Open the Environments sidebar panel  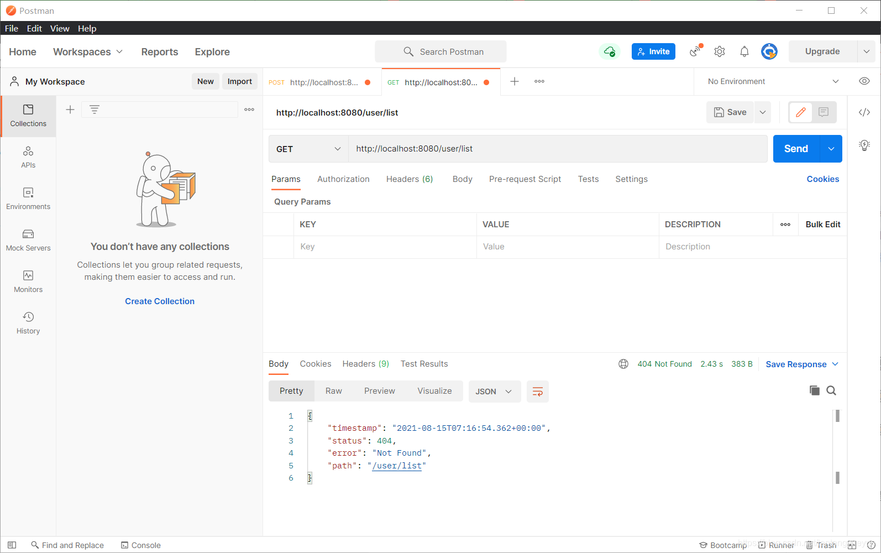coord(28,199)
